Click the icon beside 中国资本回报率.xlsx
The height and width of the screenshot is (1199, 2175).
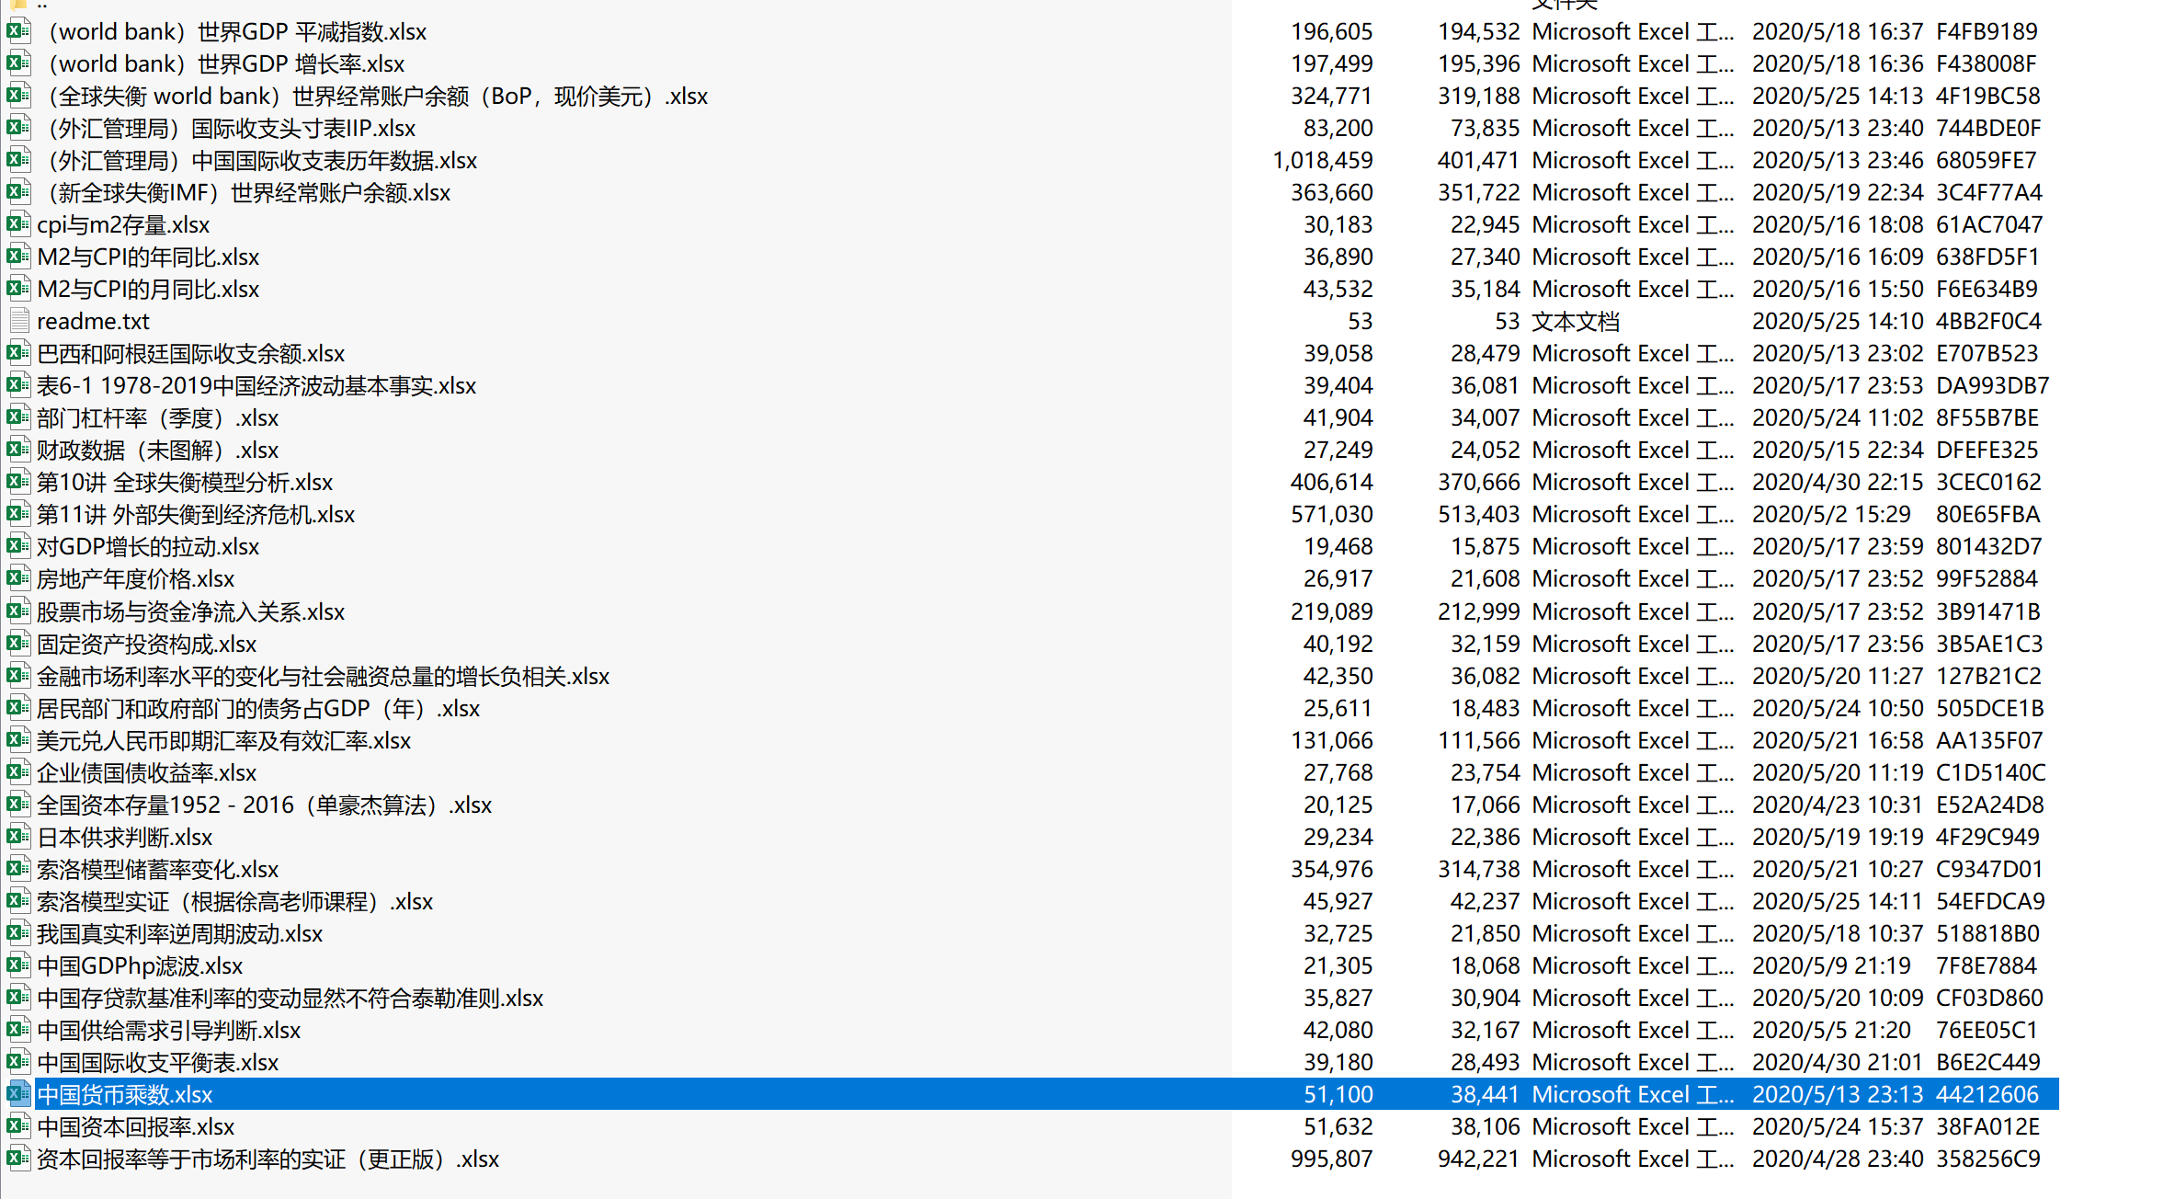(18, 1126)
